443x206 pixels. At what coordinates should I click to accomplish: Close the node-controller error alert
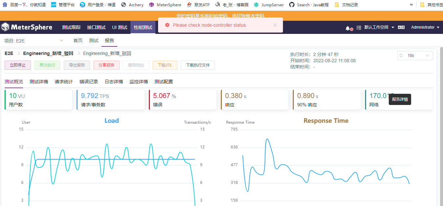pyautogui.click(x=275, y=25)
